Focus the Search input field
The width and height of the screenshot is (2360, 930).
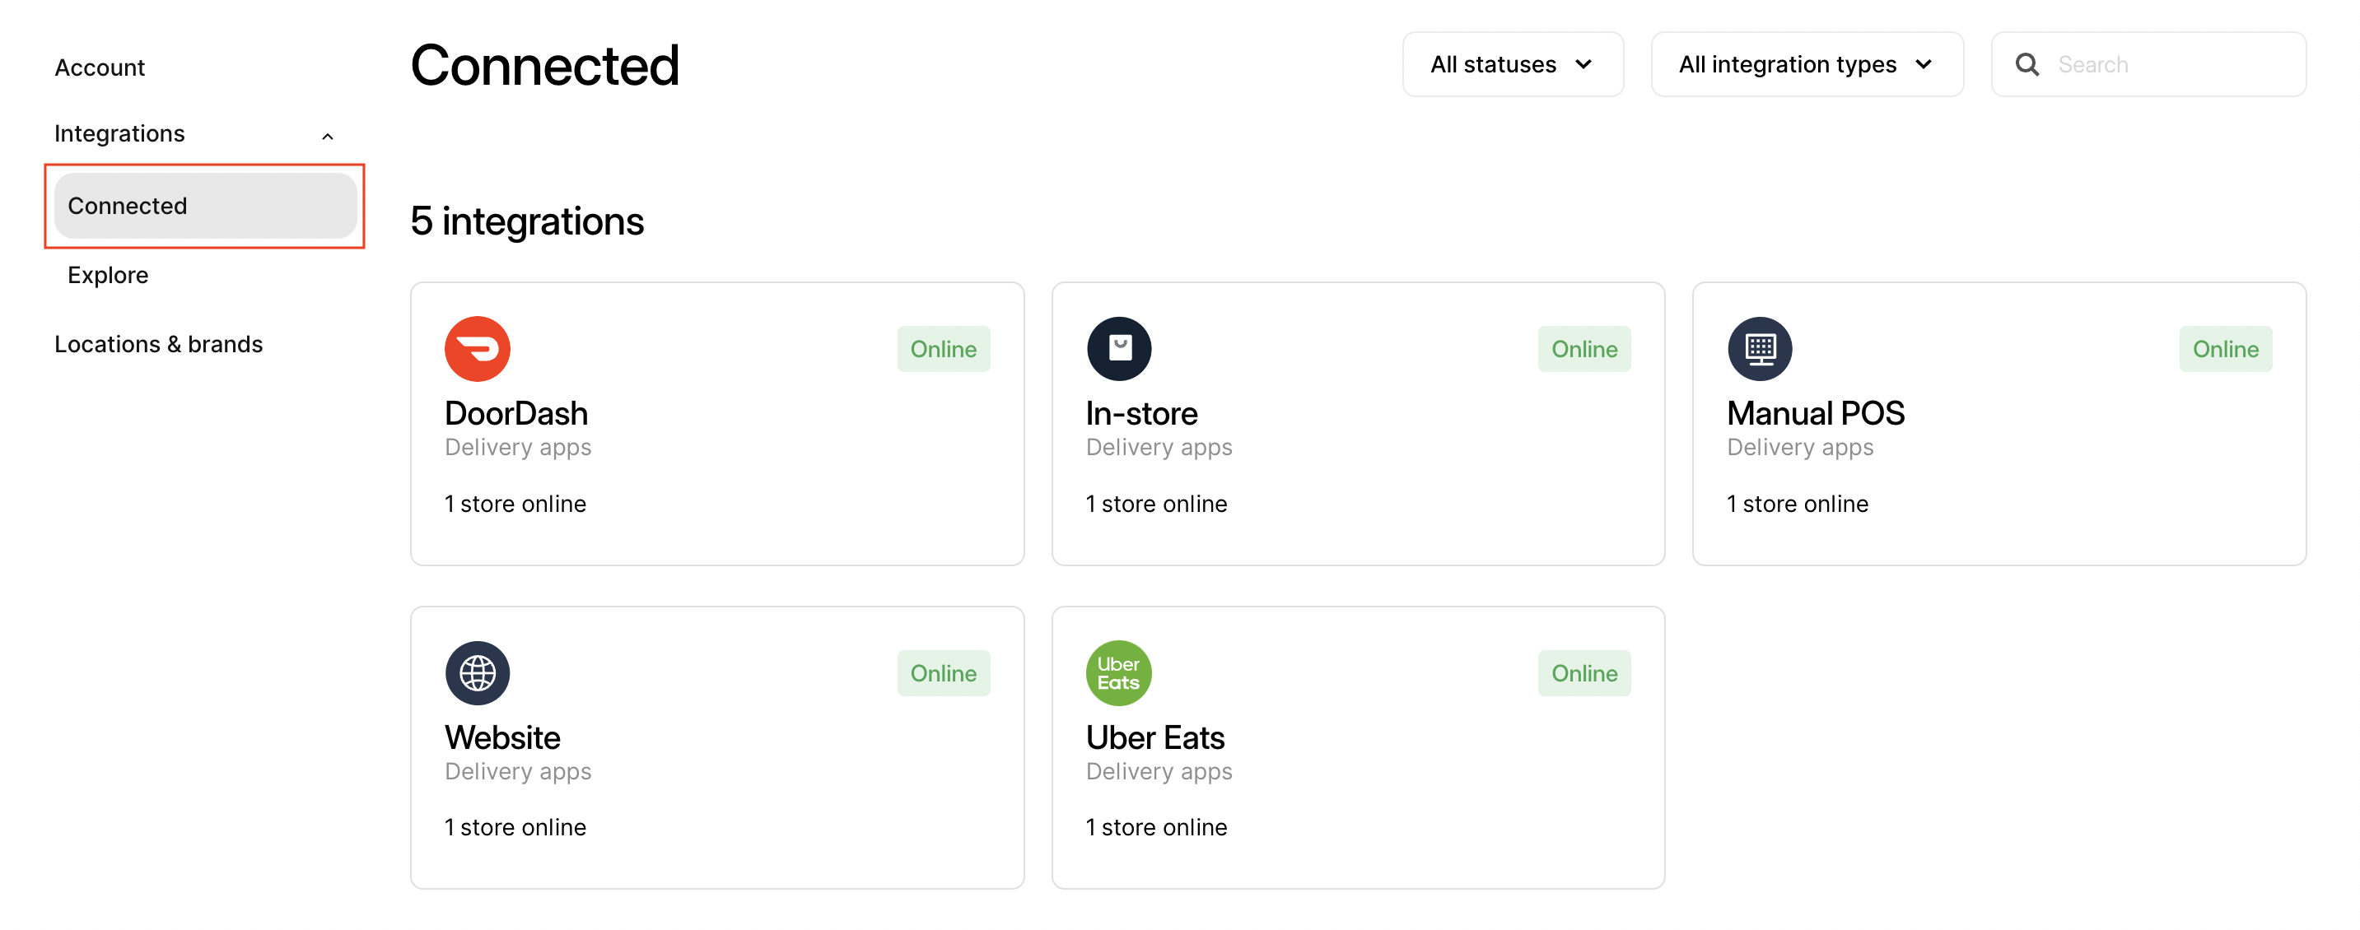[x=2148, y=64]
